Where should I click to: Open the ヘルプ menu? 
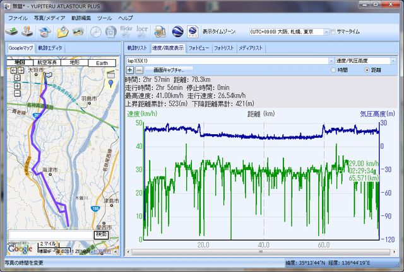[x=126, y=18]
